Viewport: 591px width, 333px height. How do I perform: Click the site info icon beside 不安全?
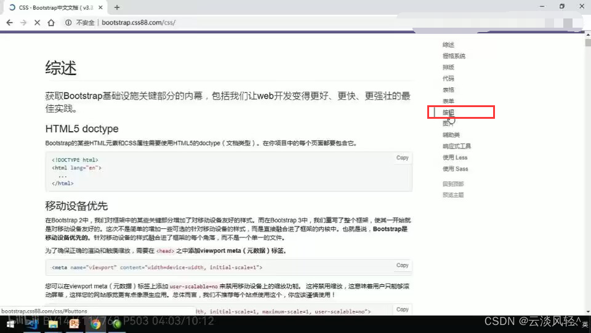68,23
